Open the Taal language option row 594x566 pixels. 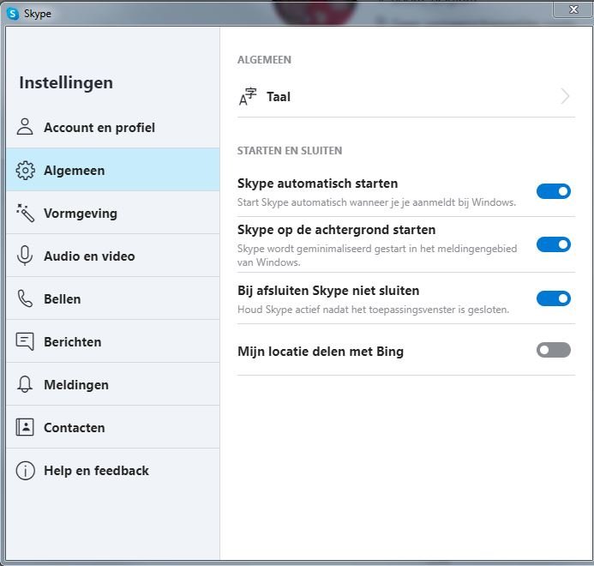[406, 97]
